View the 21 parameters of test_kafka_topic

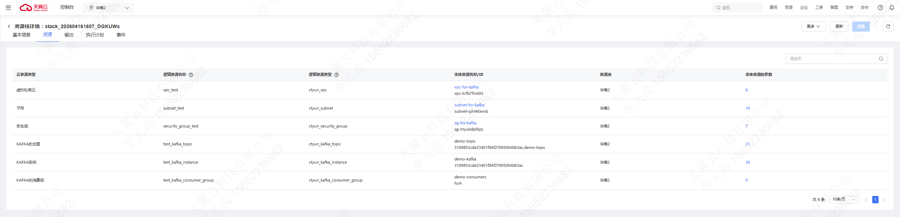pyautogui.click(x=747, y=144)
